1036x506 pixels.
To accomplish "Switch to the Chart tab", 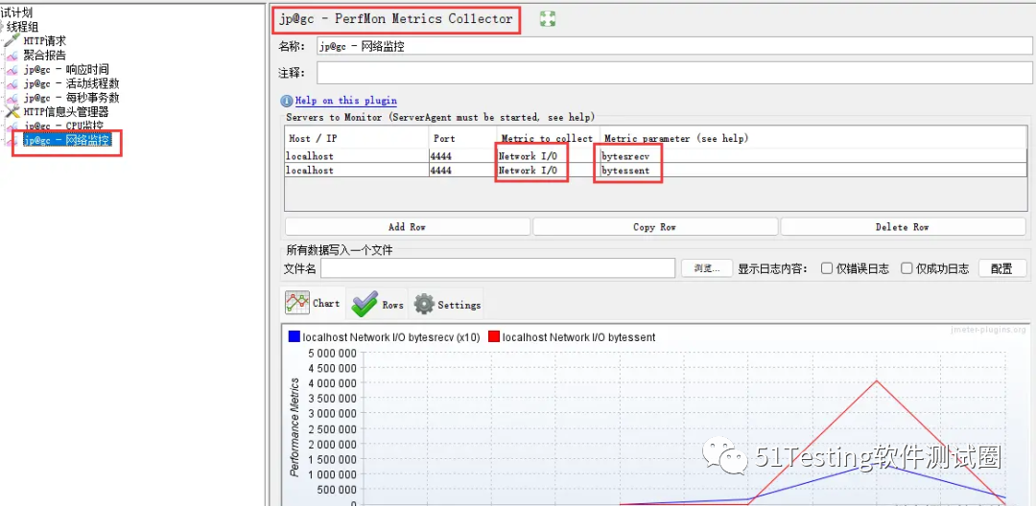I will pyautogui.click(x=313, y=304).
